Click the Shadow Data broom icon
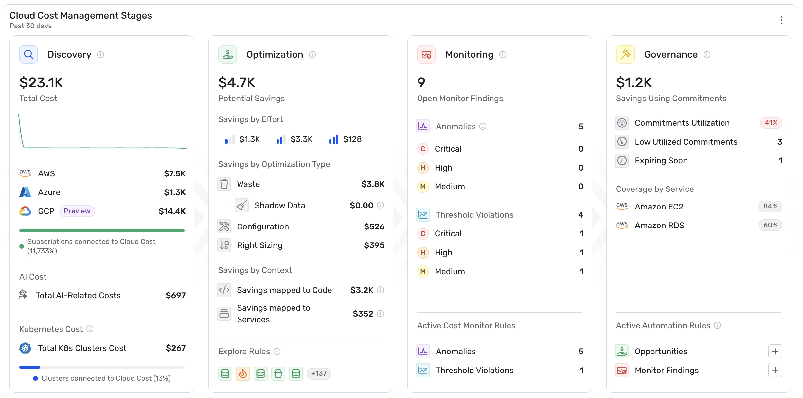Screen dimensions: 803x398 click(x=242, y=205)
